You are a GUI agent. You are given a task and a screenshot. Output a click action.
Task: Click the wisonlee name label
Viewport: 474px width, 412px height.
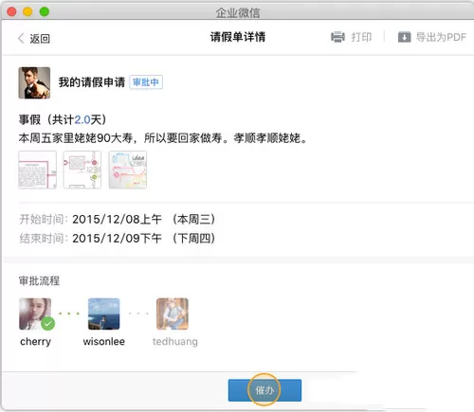[x=104, y=341]
